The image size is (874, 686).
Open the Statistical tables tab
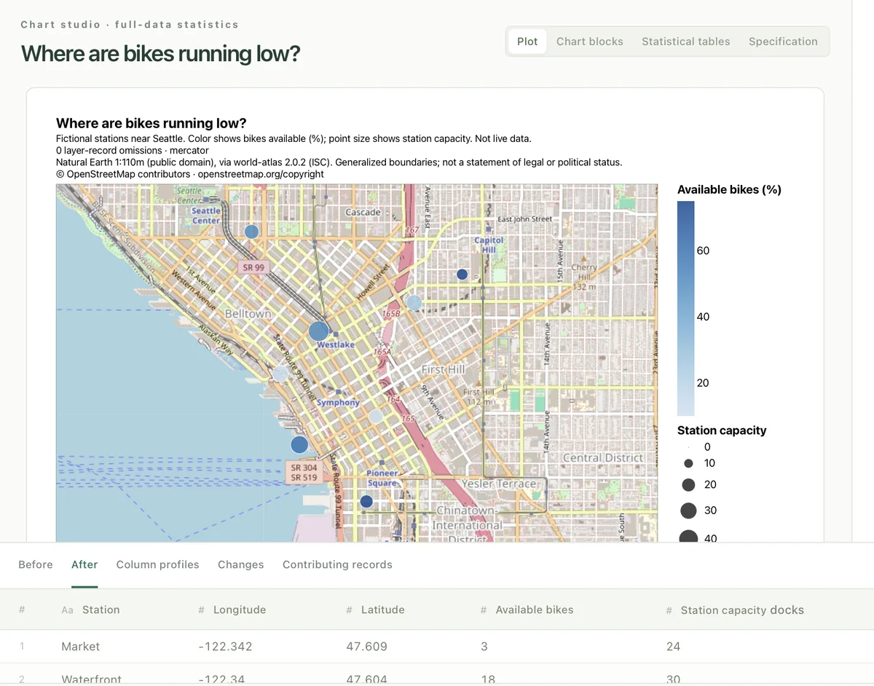[x=686, y=42]
